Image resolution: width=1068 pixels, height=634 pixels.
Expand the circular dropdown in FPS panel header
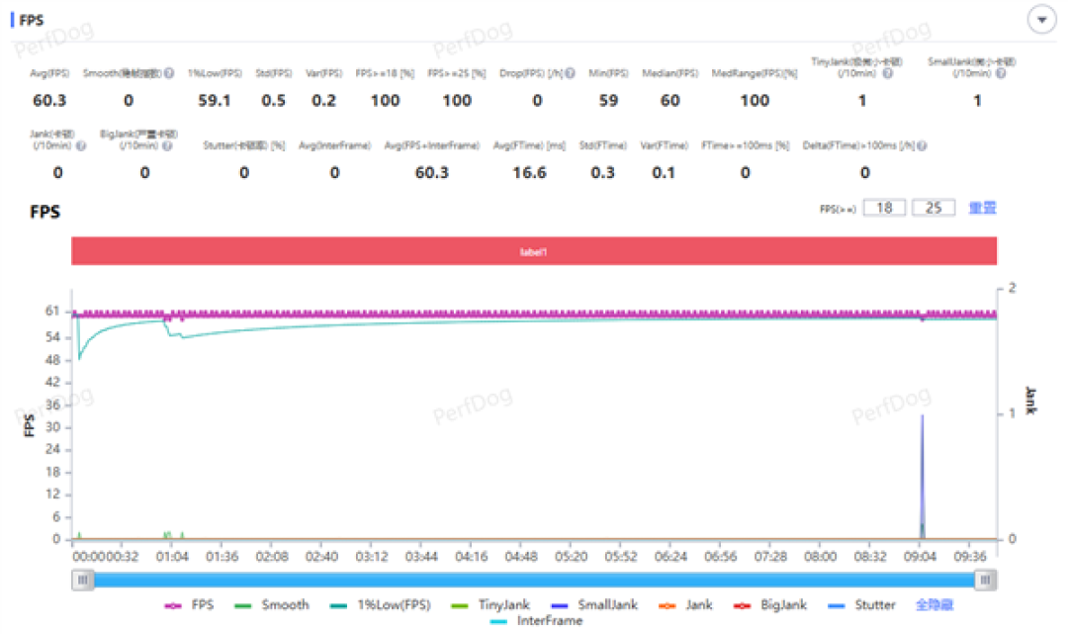coord(1041,20)
